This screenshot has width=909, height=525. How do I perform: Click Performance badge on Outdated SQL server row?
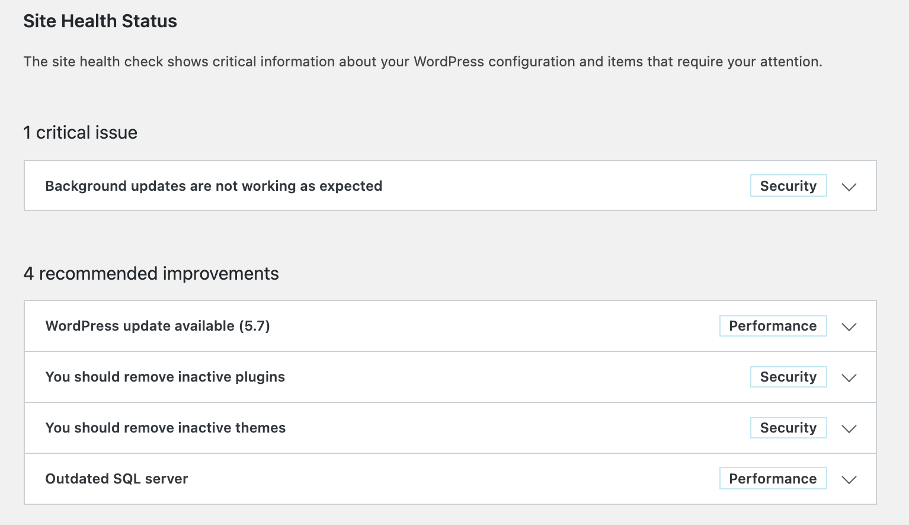(773, 479)
